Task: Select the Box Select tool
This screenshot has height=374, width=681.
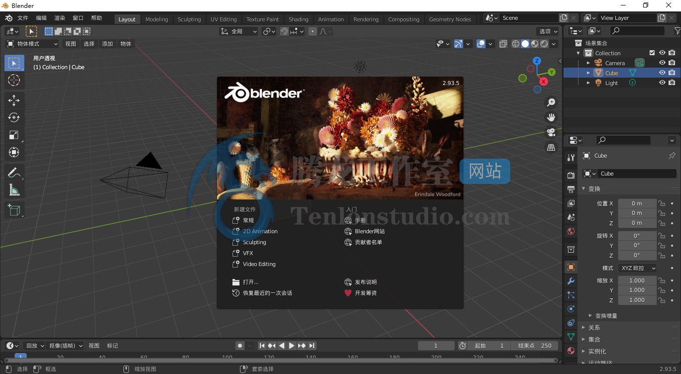Action: [x=14, y=63]
